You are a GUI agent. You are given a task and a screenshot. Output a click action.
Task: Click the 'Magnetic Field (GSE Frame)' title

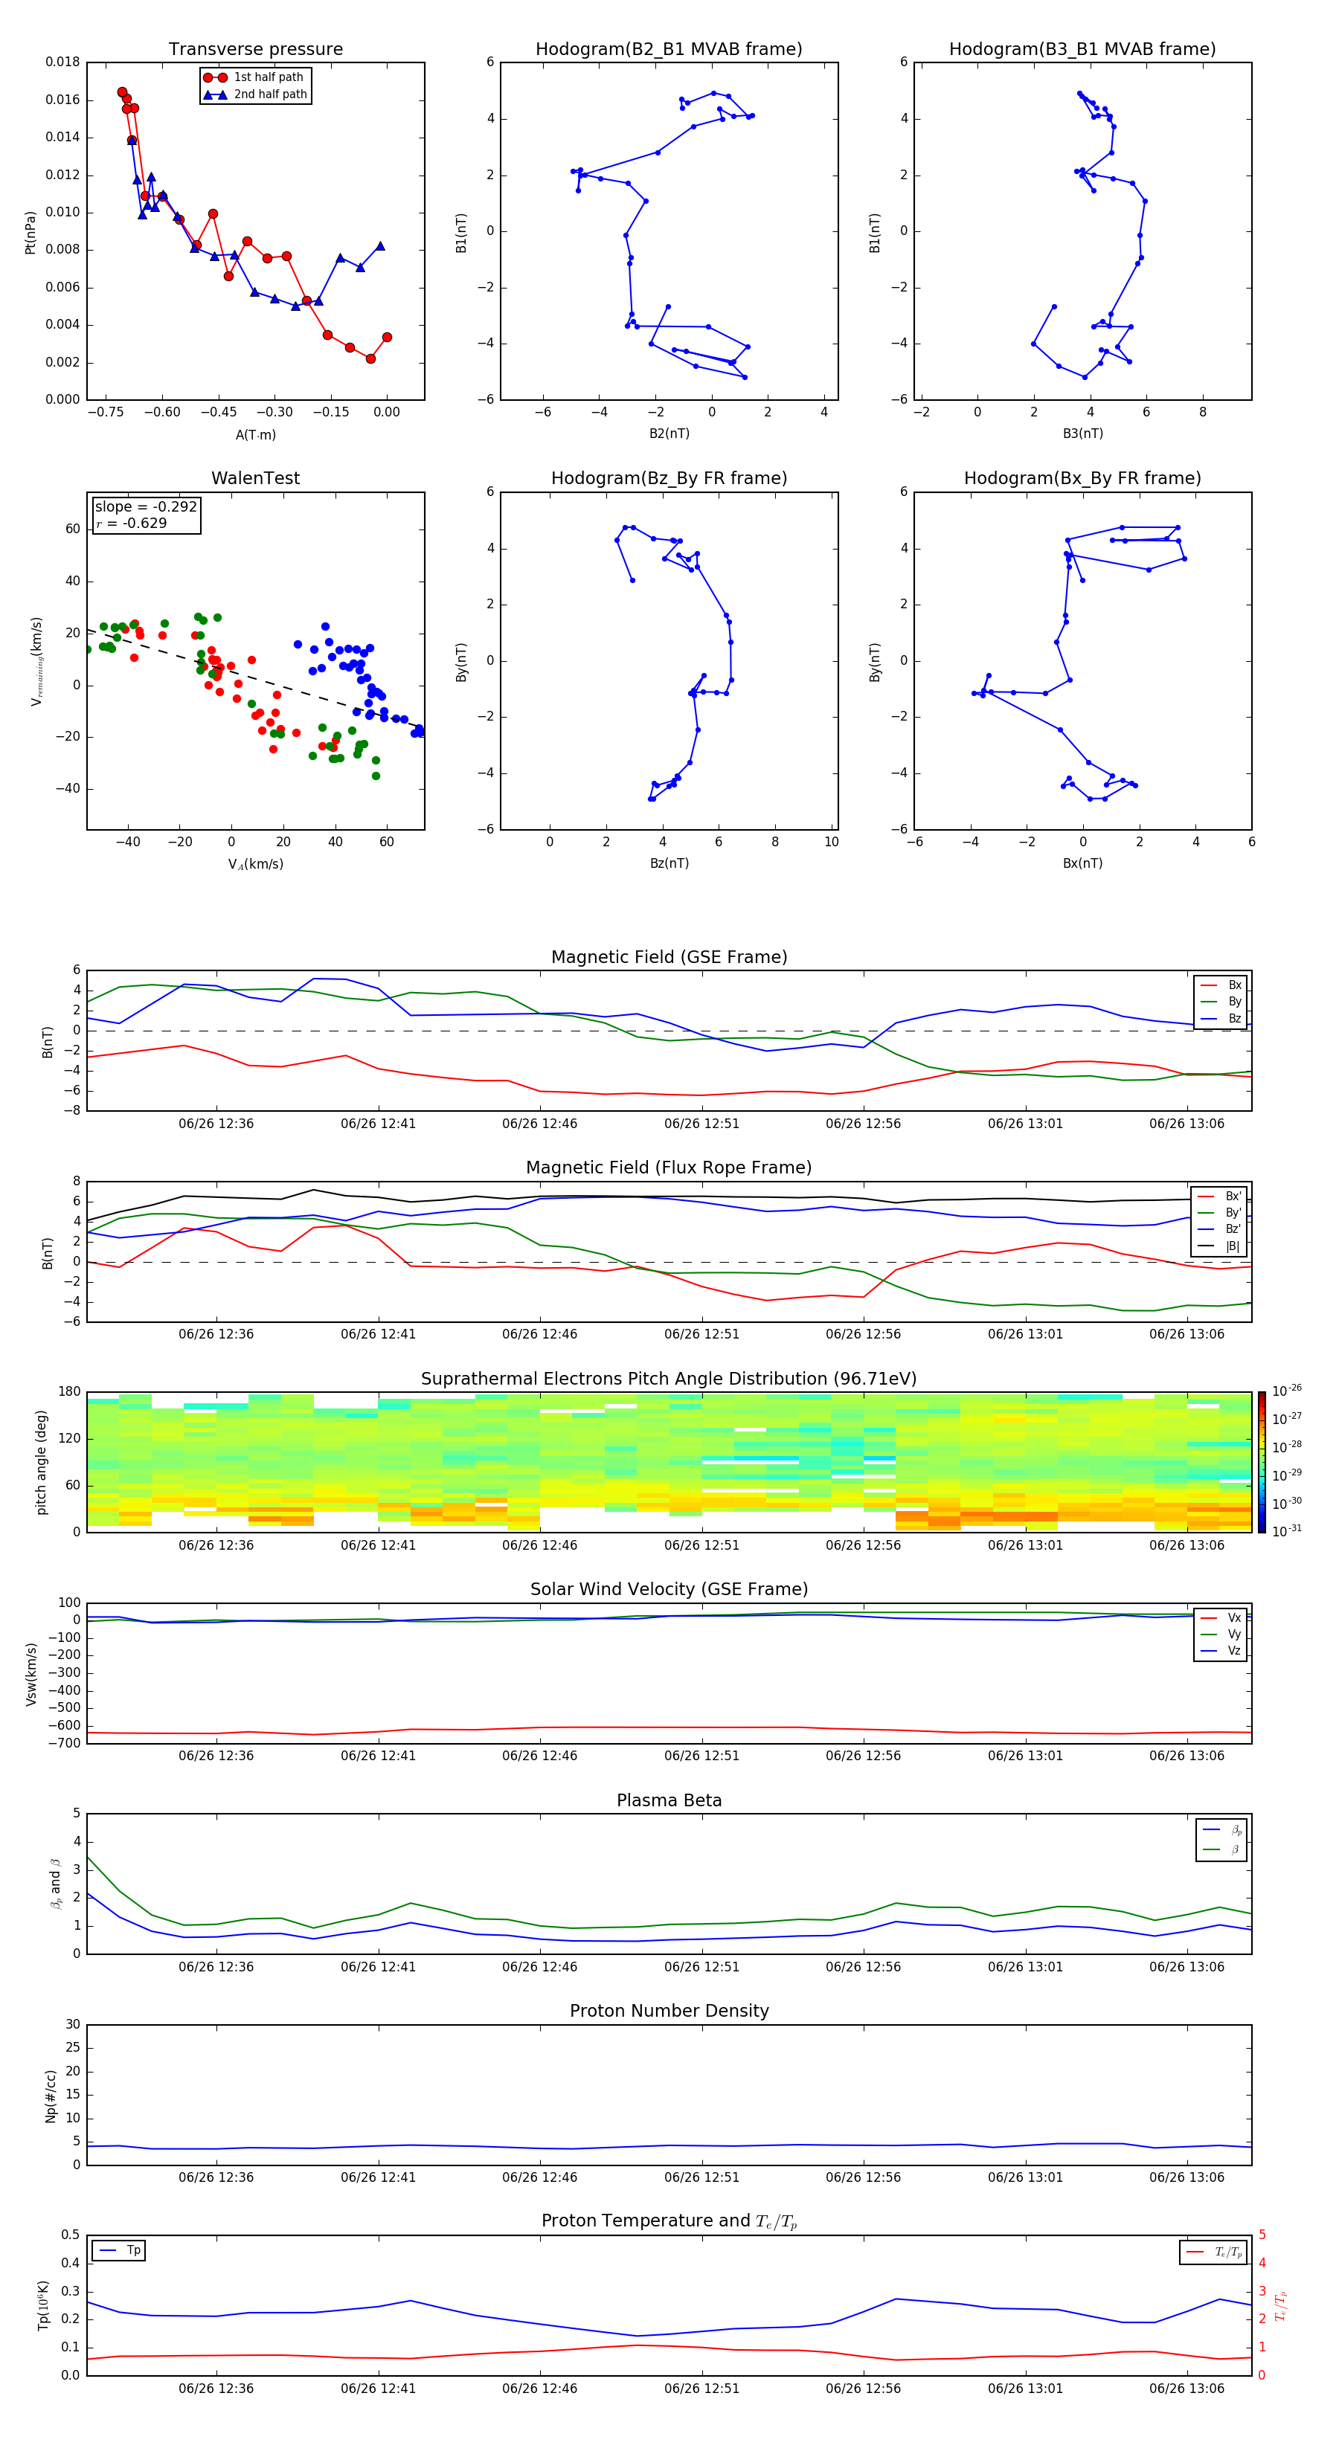pos(669,957)
